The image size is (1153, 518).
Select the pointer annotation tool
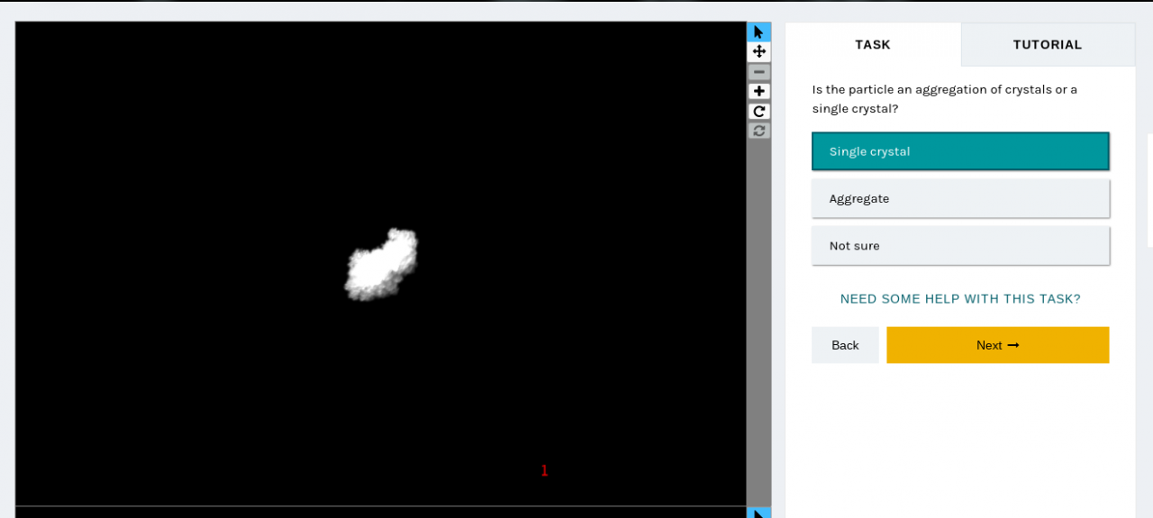click(x=758, y=32)
